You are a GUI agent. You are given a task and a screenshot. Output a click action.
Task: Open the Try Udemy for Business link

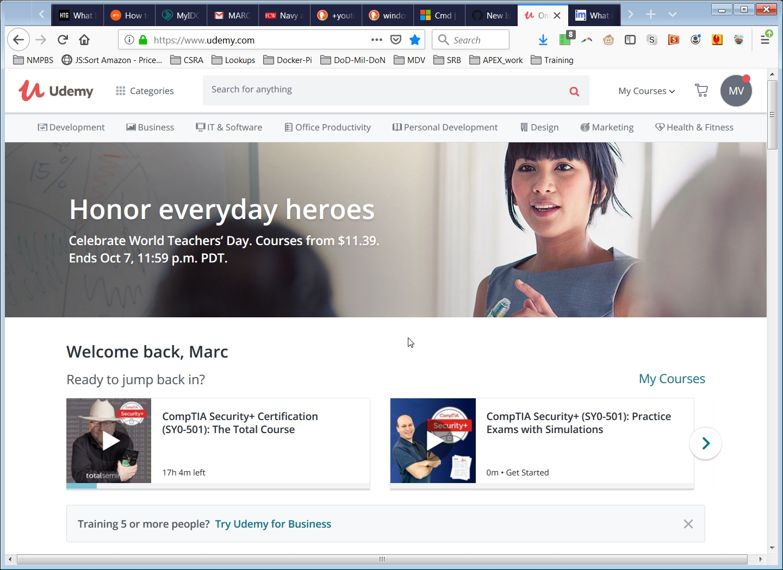[273, 524]
